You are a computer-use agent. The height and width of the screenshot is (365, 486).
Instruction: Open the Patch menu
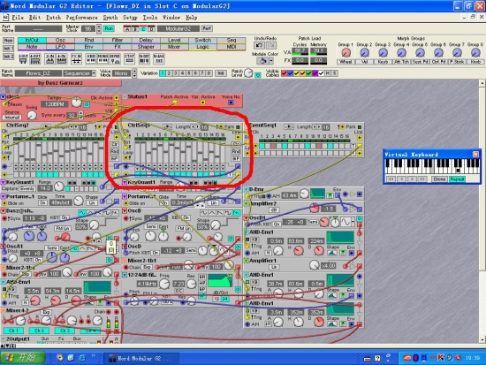(x=53, y=18)
